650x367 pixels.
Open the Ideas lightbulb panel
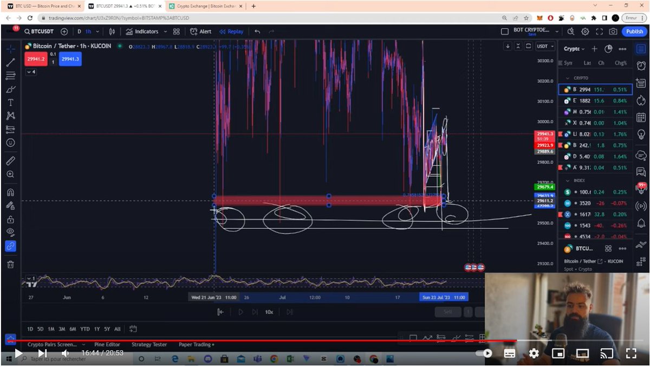click(x=641, y=134)
